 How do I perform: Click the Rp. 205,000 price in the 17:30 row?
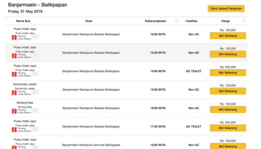coord(228,123)
